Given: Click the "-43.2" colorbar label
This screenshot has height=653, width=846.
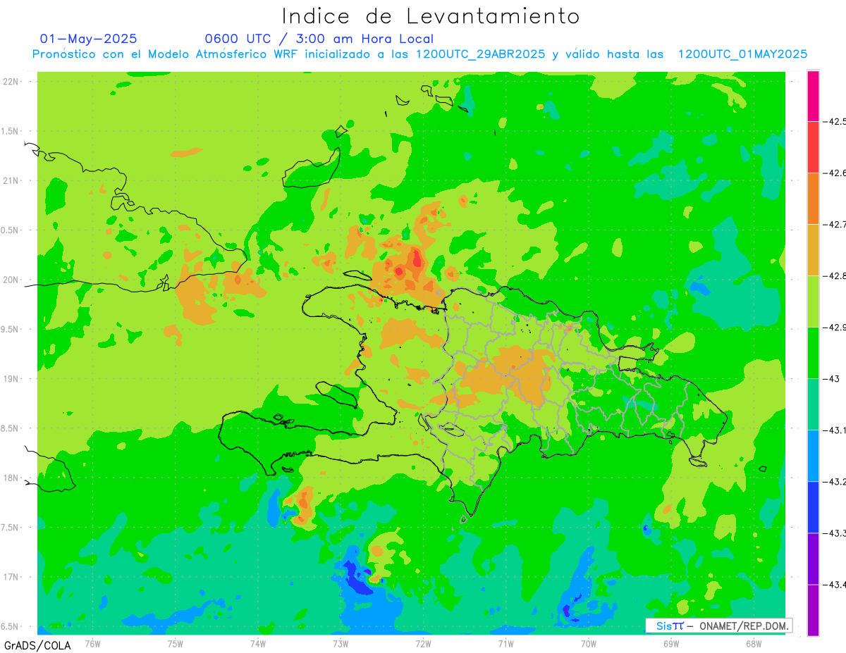Looking at the screenshot, I should click(834, 482).
